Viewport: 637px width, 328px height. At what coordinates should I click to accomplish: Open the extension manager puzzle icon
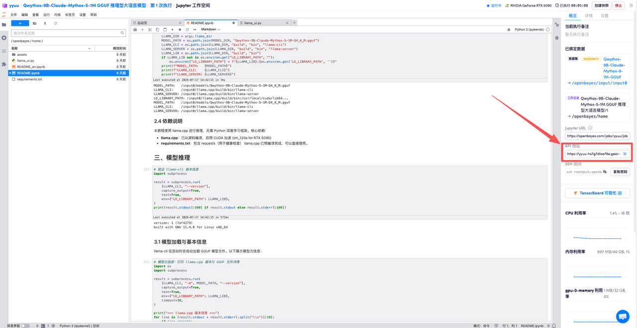(4, 64)
